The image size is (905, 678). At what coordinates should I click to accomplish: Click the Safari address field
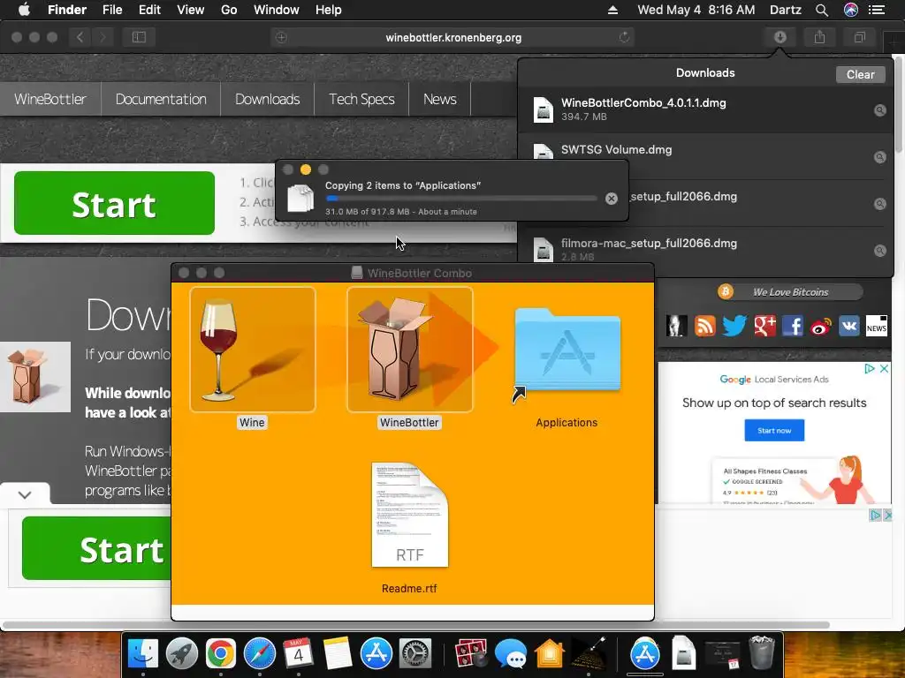click(453, 37)
